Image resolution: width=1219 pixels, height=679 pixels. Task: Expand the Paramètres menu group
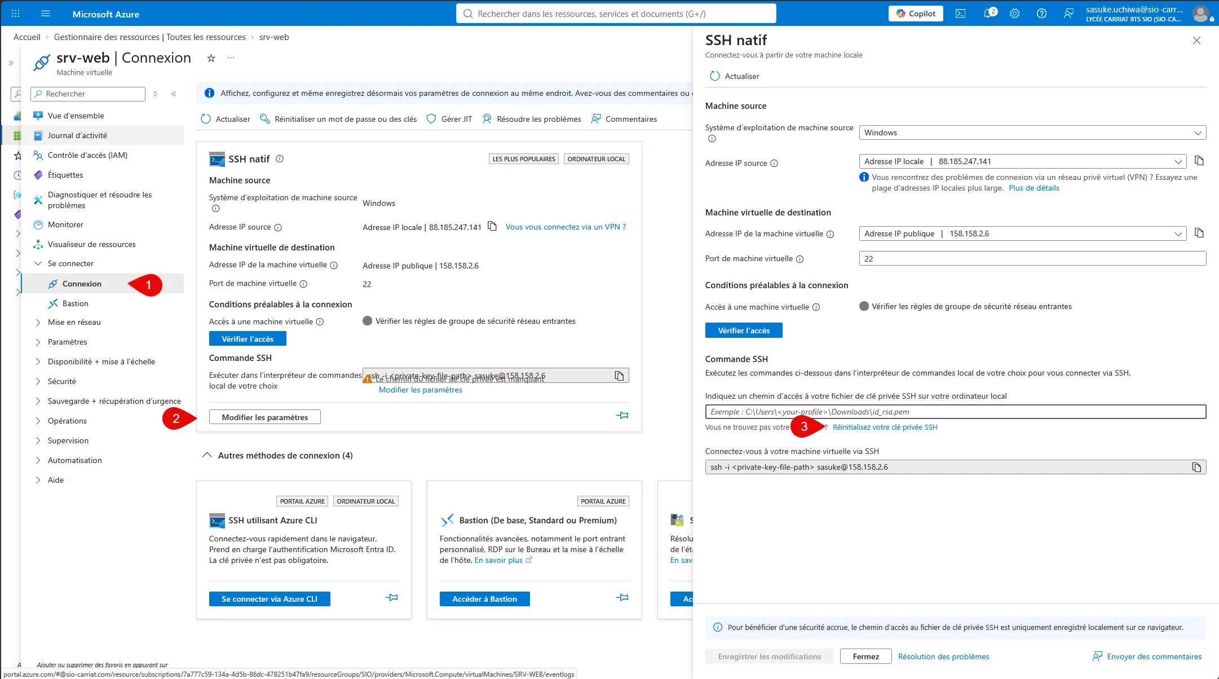pos(38,342)
